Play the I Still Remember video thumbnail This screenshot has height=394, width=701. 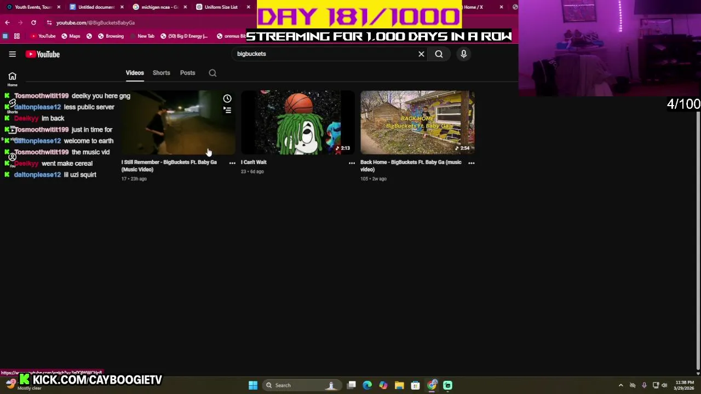[179, 123]
